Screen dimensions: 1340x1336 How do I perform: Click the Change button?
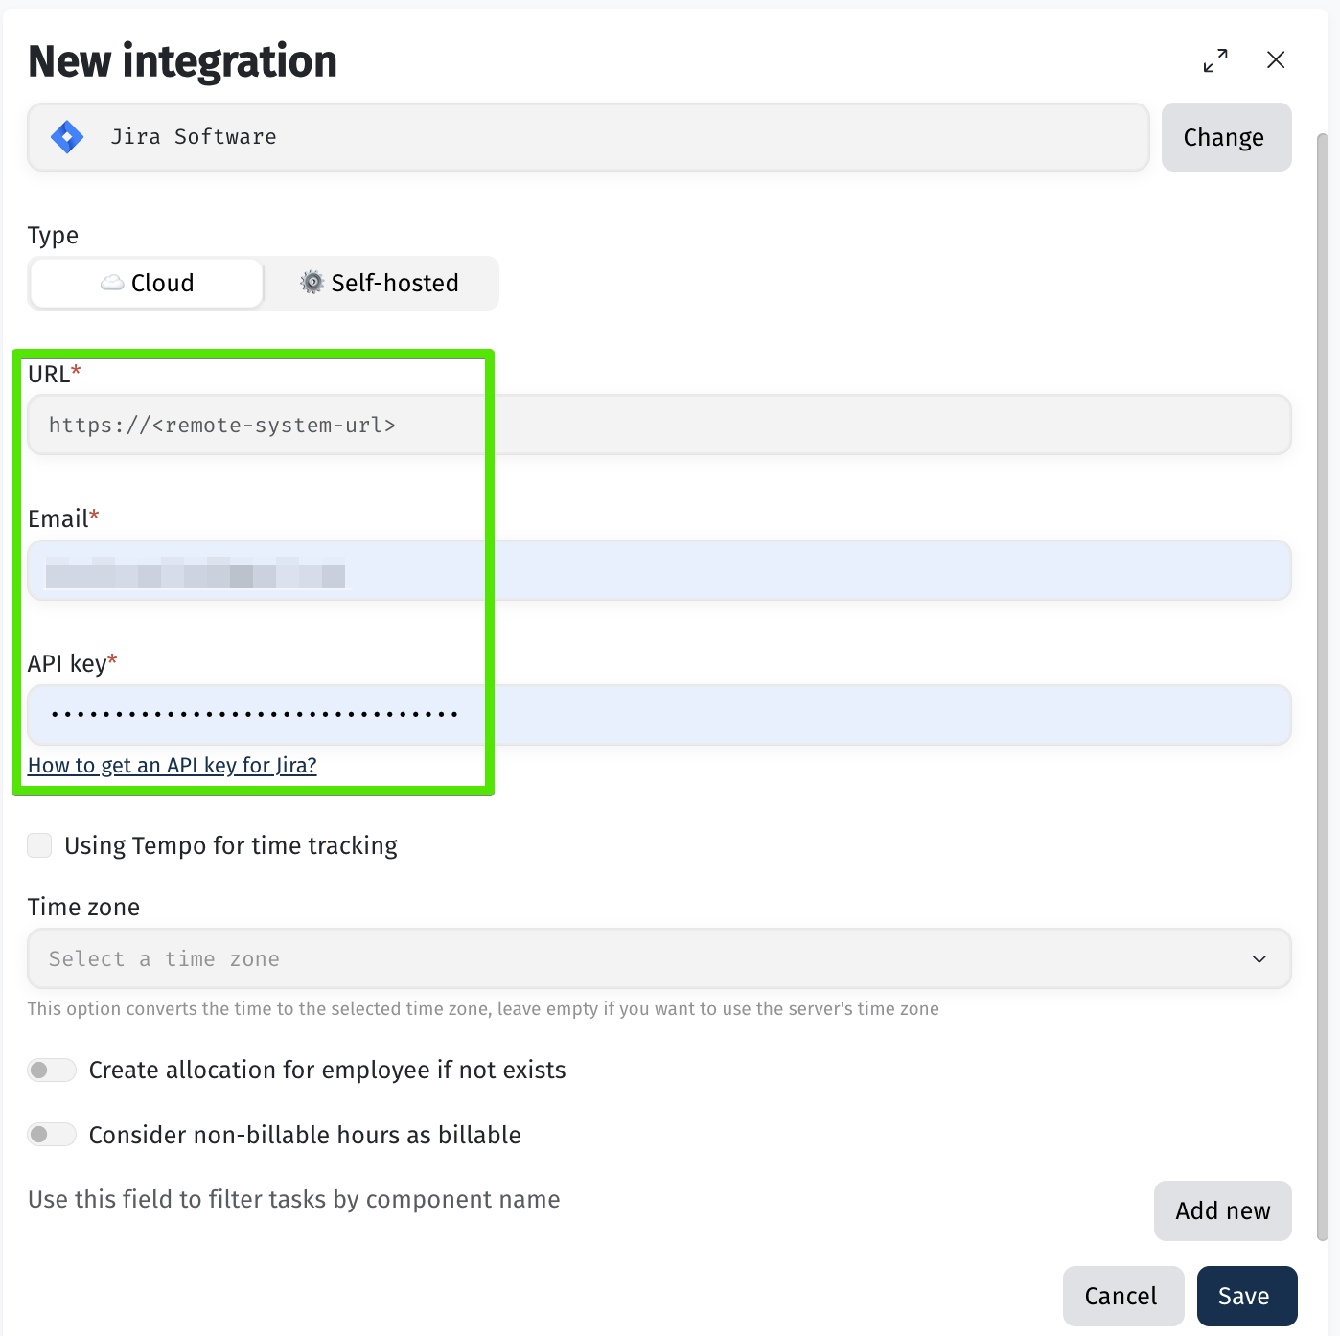(x=1226, y=137)
